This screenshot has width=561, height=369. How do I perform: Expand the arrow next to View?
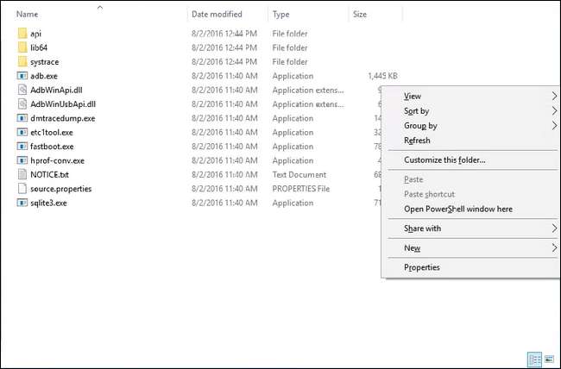[x=554, y=97]
